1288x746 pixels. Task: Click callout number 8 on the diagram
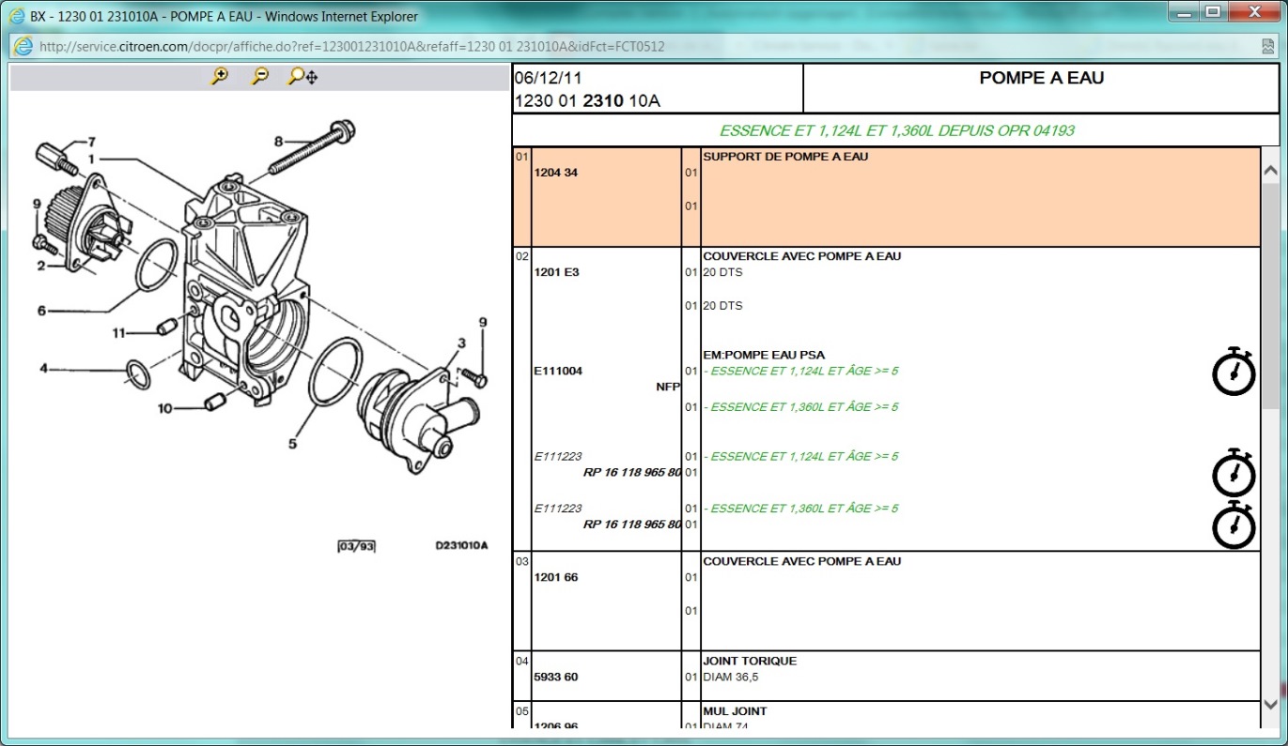[278, 142]
